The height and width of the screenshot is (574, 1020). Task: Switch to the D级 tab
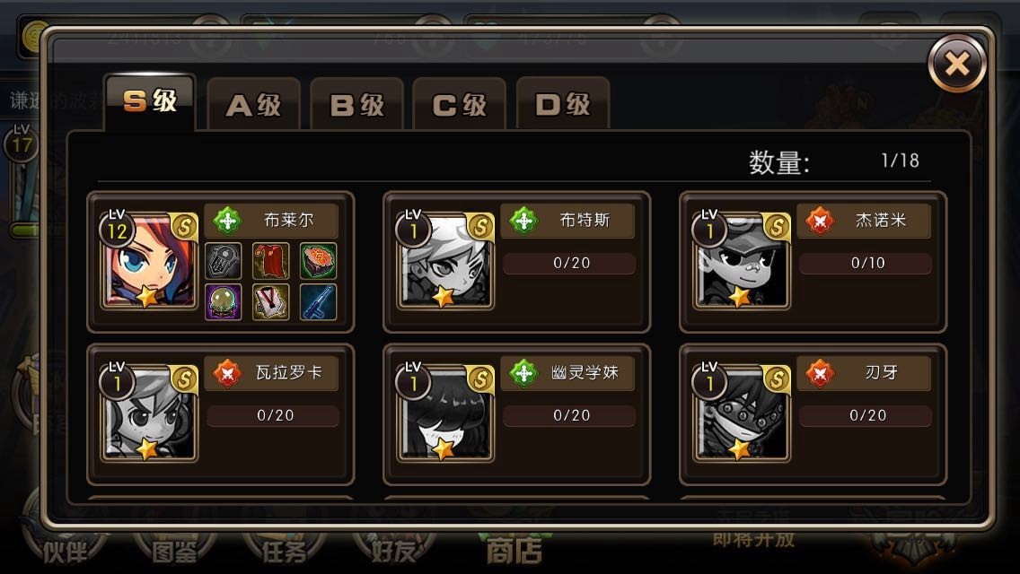[x=563, y=104]
